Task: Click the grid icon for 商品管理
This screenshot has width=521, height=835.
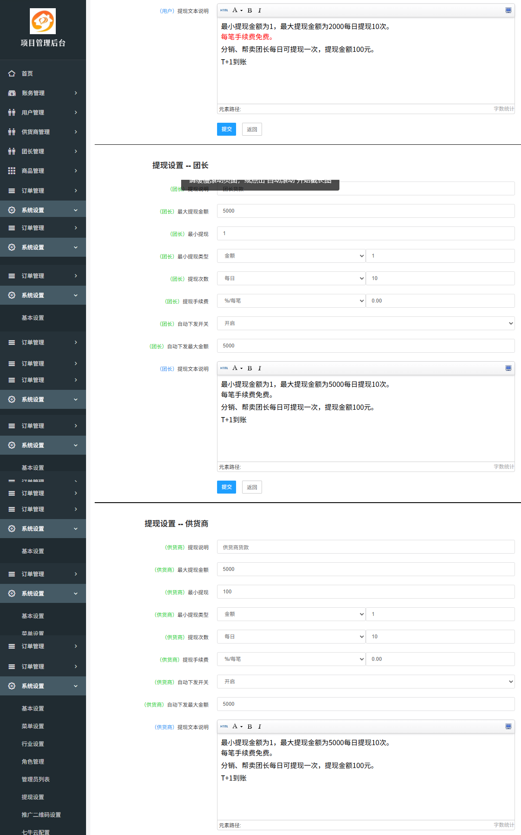Action: pyautogui.click(x=12, y=171)
